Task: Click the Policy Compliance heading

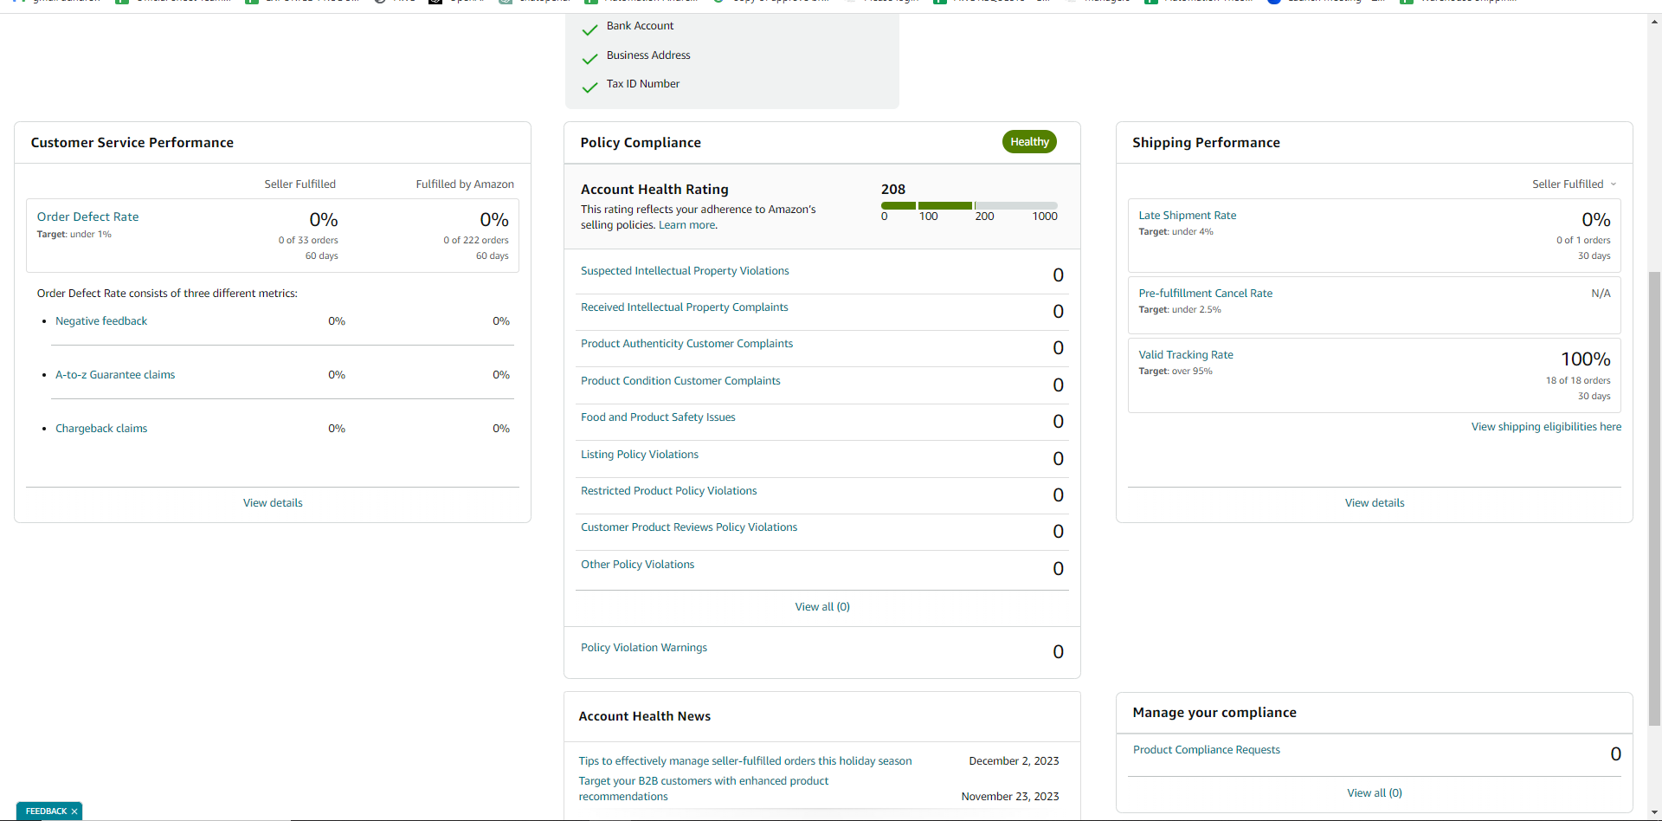Action: pos(641,143)
